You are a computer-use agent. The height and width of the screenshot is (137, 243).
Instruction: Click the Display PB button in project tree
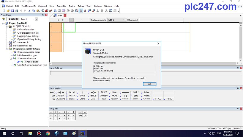(x=14, y=19)
